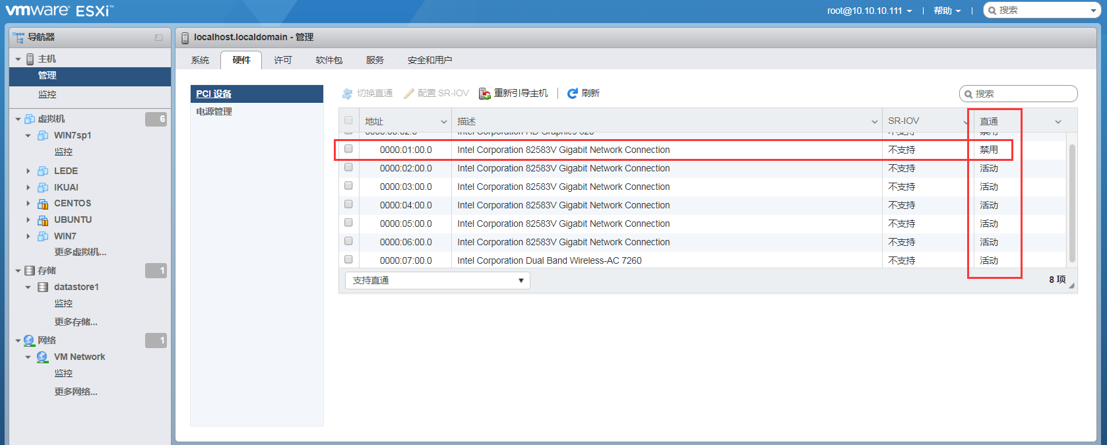
Task: Check the box for device 0000:01:00.0
Action: click(x=348, y=149)
